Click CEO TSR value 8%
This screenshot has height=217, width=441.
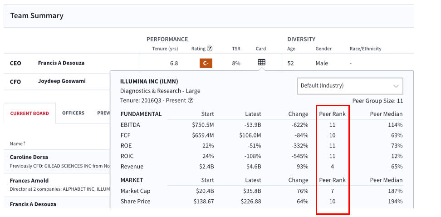point(236,63)
